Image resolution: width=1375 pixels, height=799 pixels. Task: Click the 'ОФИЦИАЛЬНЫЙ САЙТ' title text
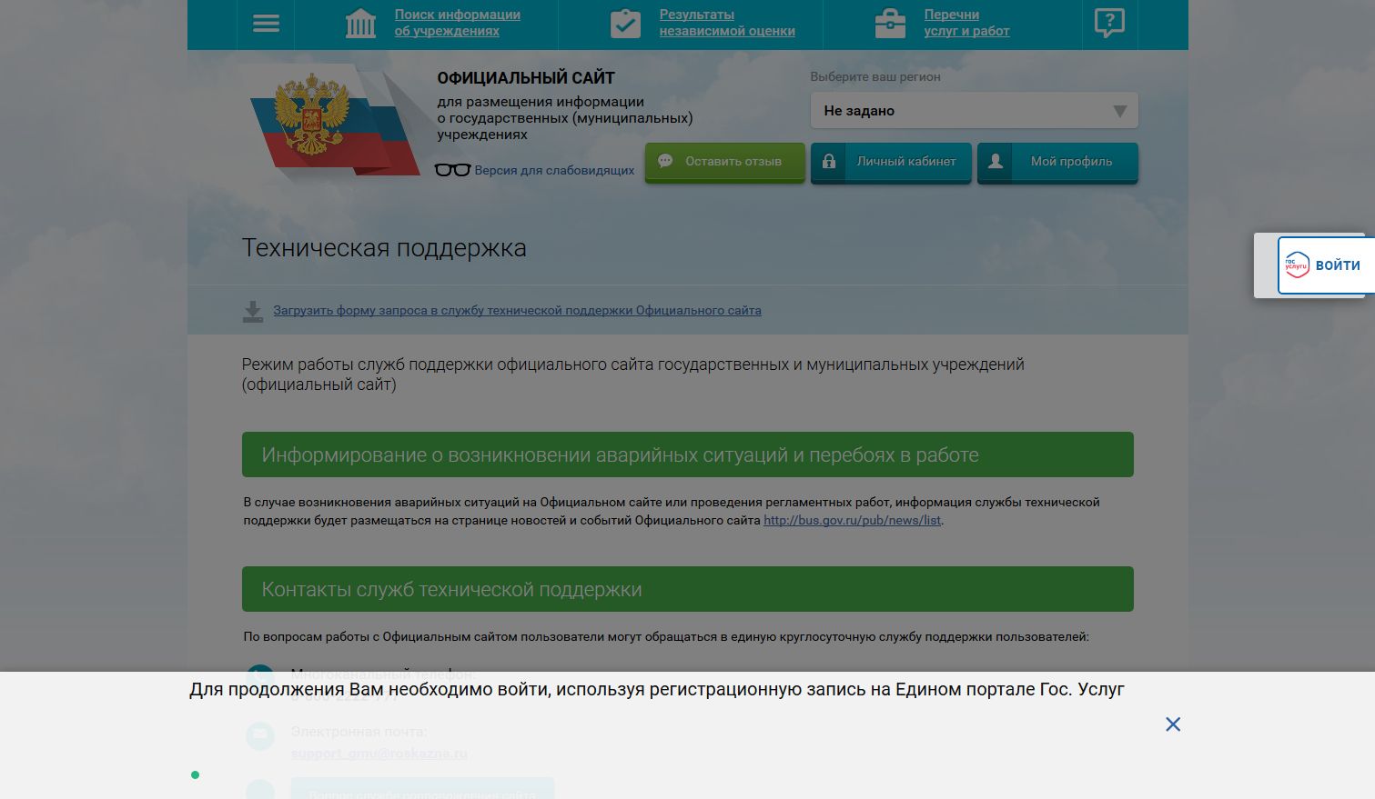[526, 78]
